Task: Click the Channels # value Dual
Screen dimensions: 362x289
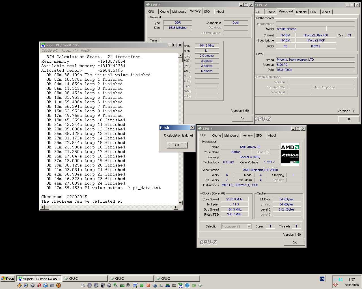Action: [x=236, y=23]
